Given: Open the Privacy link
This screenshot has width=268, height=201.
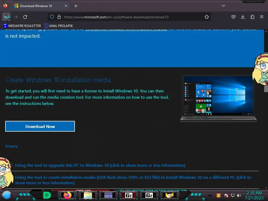Looking at the screenshot, I should 11,146.
